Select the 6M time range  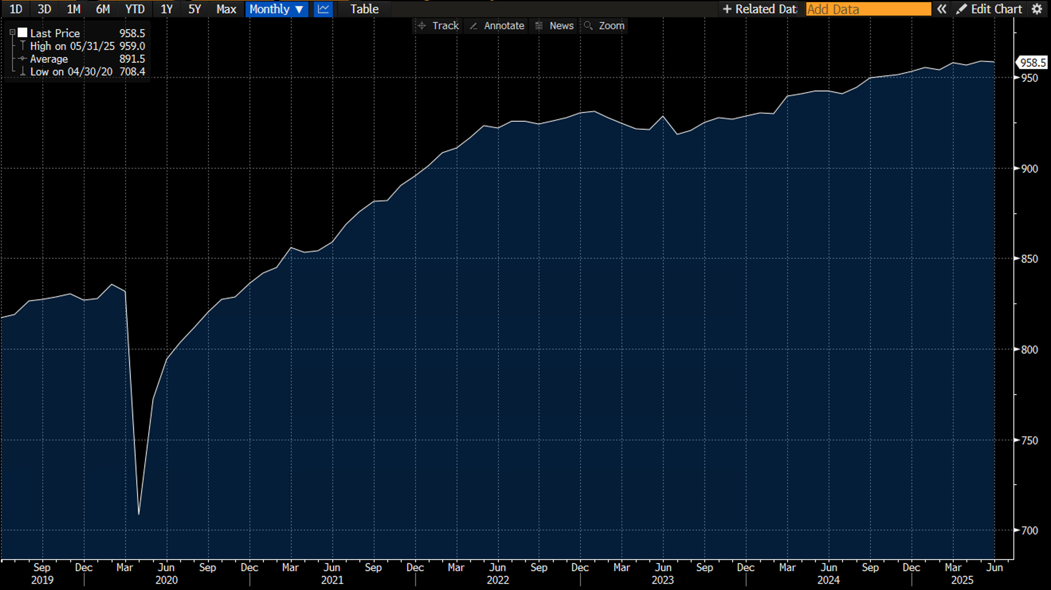pos(102,9)
